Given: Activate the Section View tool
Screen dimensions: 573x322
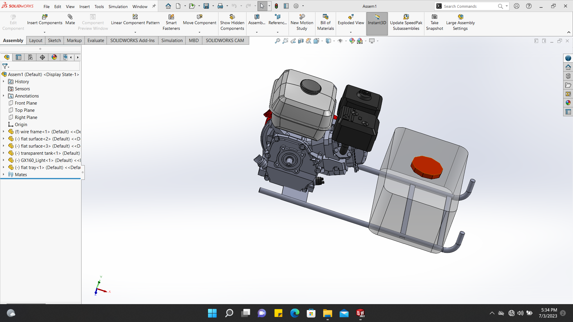Looking at the screenshot, I should click(x=301, y=41).
